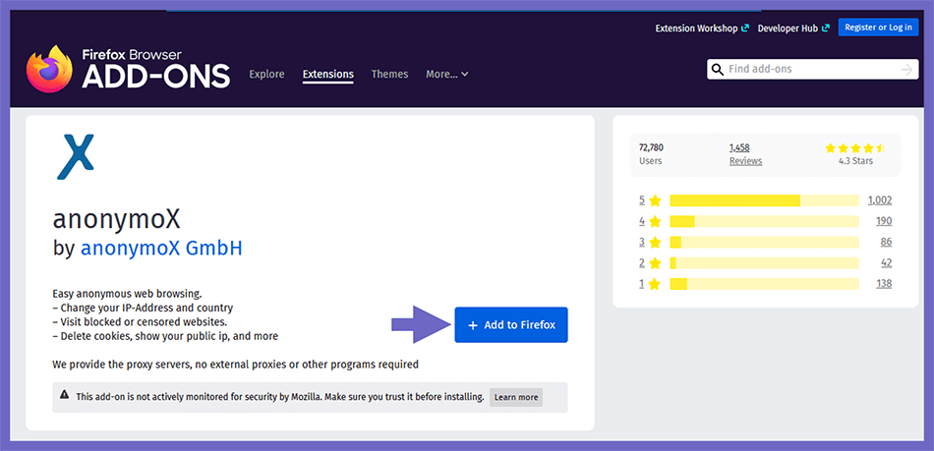
Task: Click the 3-star rating bar
Action: pos(764,242)
